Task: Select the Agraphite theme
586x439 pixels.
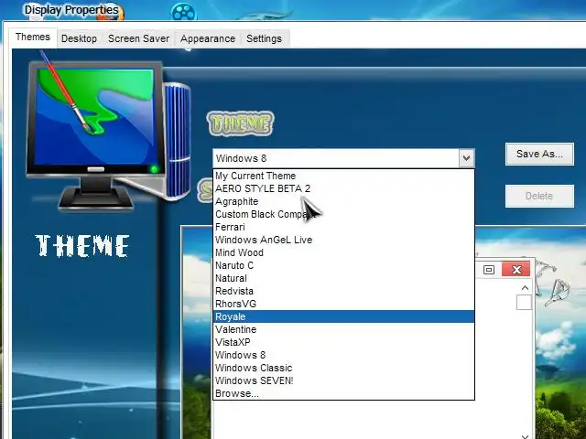Action: [343, 201]
